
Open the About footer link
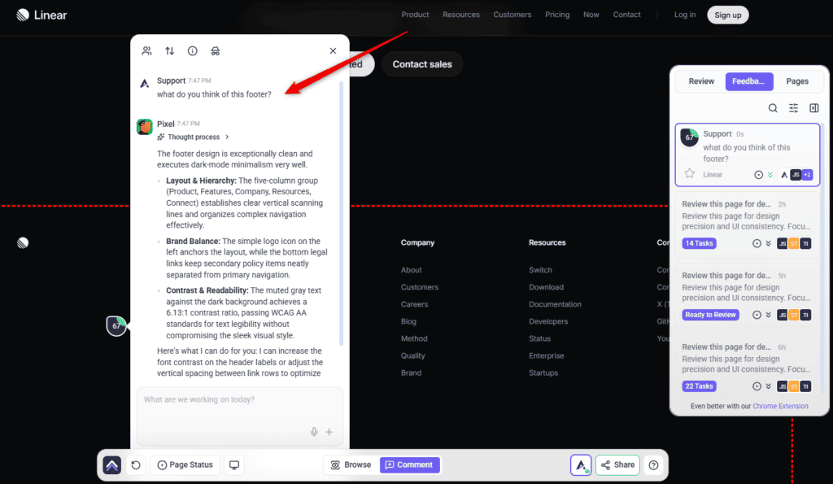tap(411, 270)
